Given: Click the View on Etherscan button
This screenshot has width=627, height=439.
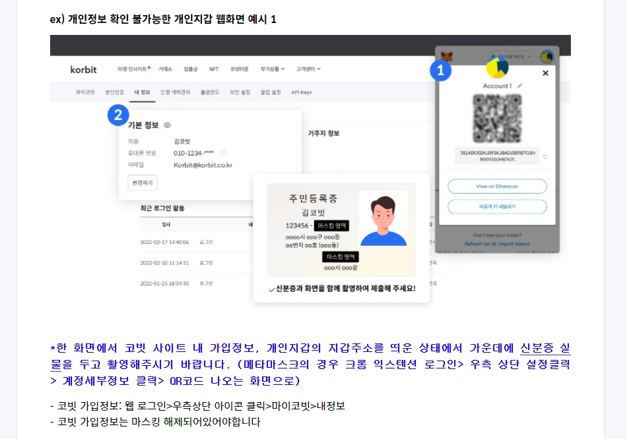Looking at the screenshot, I should tap(496, 186).
